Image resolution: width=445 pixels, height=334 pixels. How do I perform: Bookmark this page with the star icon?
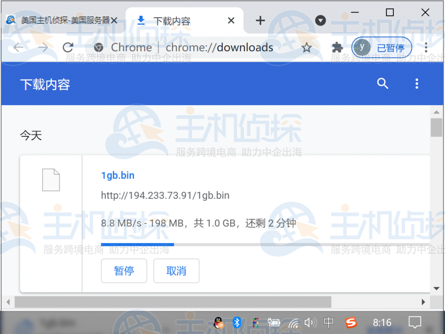(x=307, y=48)
